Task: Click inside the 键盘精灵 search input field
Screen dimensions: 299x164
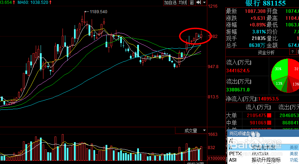Action: tap(263, 141)
